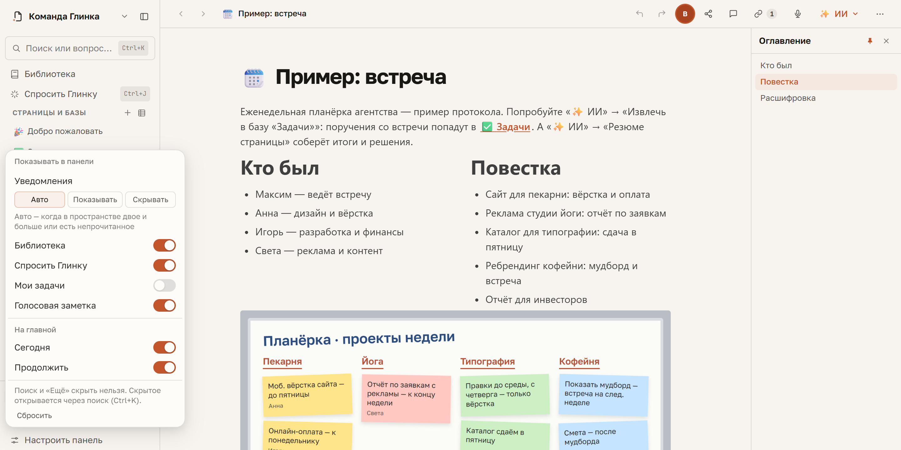Select Скрывать for notifications

pyautogui.click(x=150, y=200)
